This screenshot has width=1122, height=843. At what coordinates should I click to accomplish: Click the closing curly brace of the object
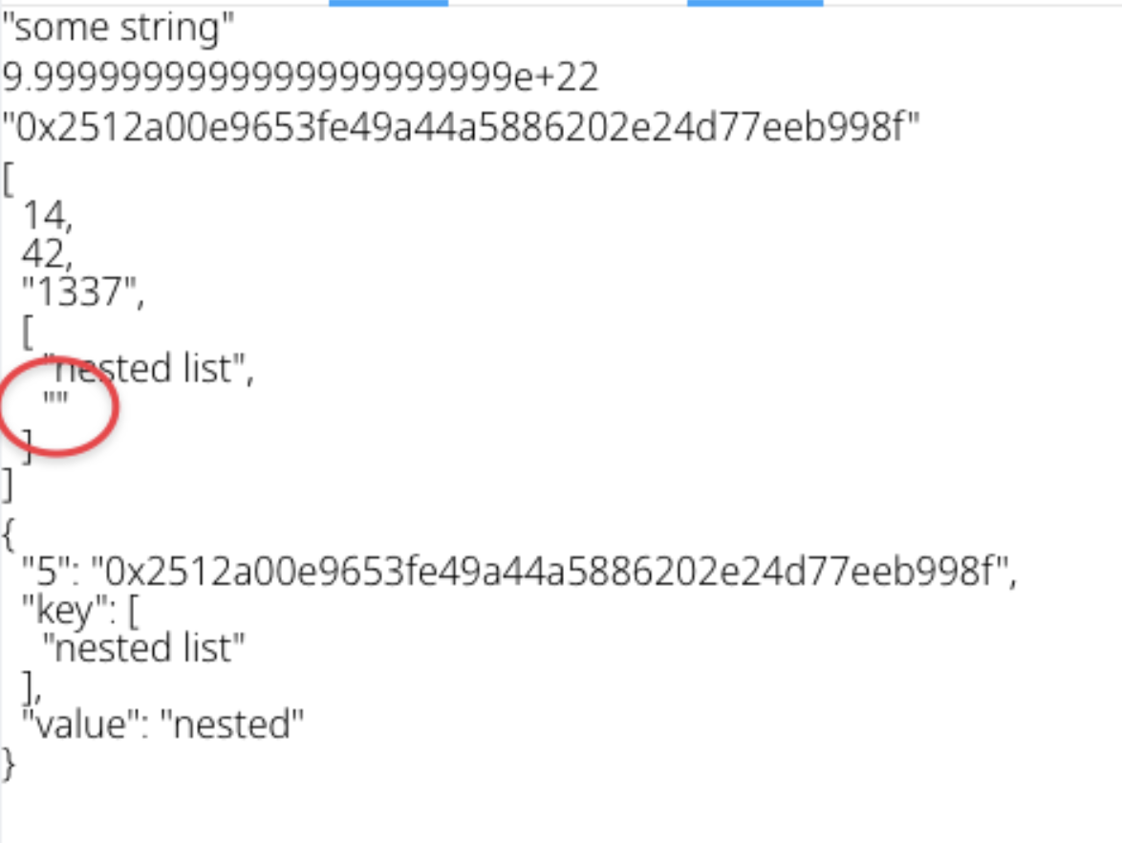click(9, 763)
